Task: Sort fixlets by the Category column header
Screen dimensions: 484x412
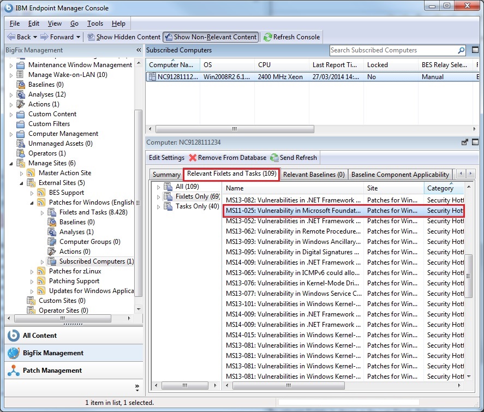Action: tap(444, 188)
